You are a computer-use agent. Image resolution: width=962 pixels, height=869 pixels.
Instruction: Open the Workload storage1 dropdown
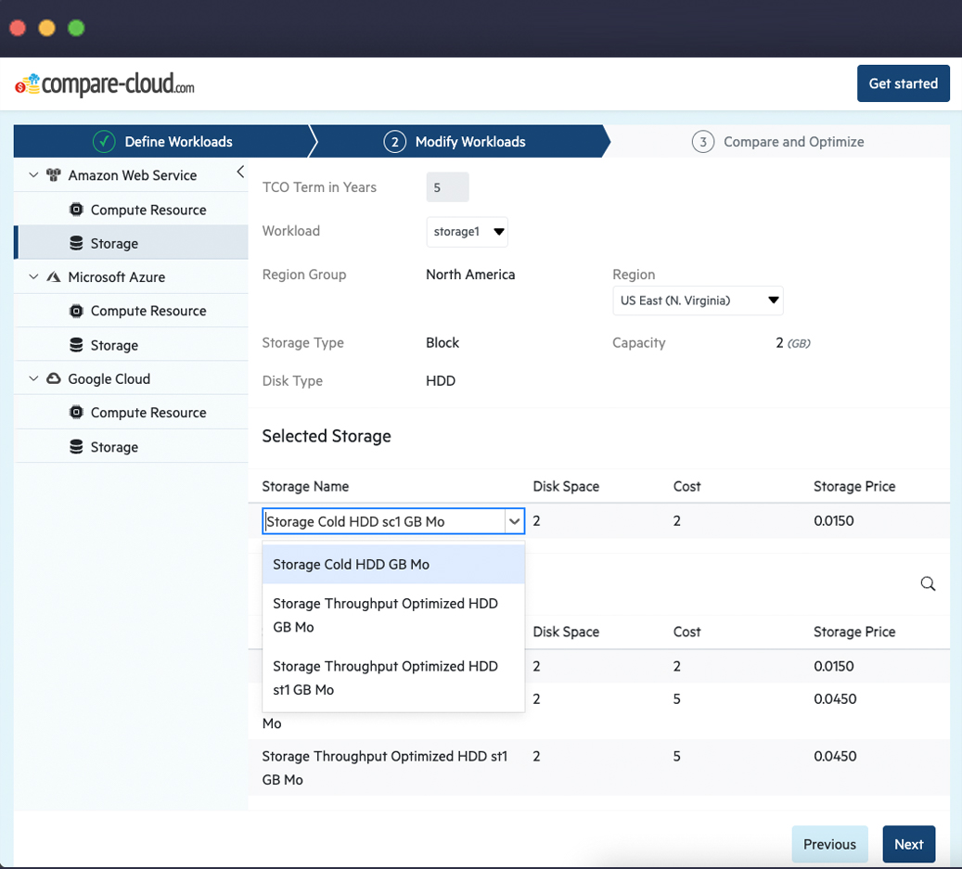pyautogui.click(x=467, y=232)
